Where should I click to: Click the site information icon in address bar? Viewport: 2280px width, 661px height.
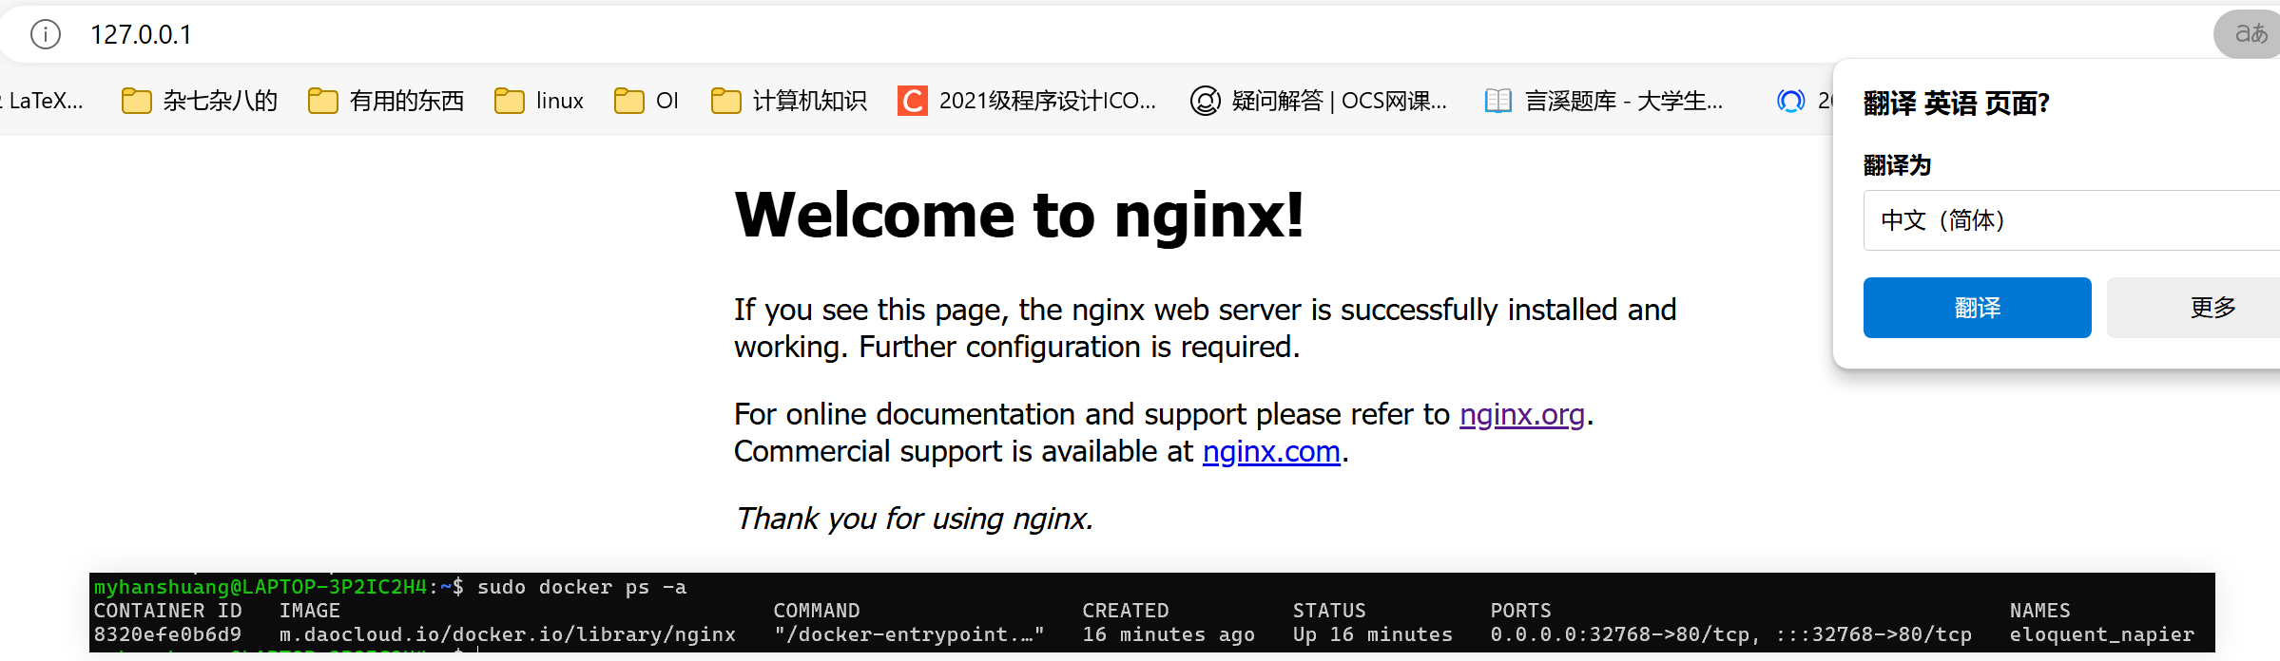click(46, 34)
